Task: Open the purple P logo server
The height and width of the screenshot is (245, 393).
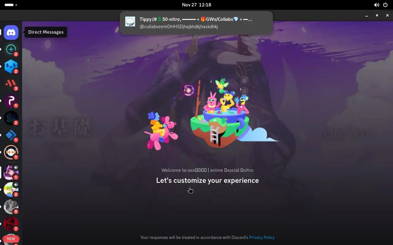Action: click(11, 101)
